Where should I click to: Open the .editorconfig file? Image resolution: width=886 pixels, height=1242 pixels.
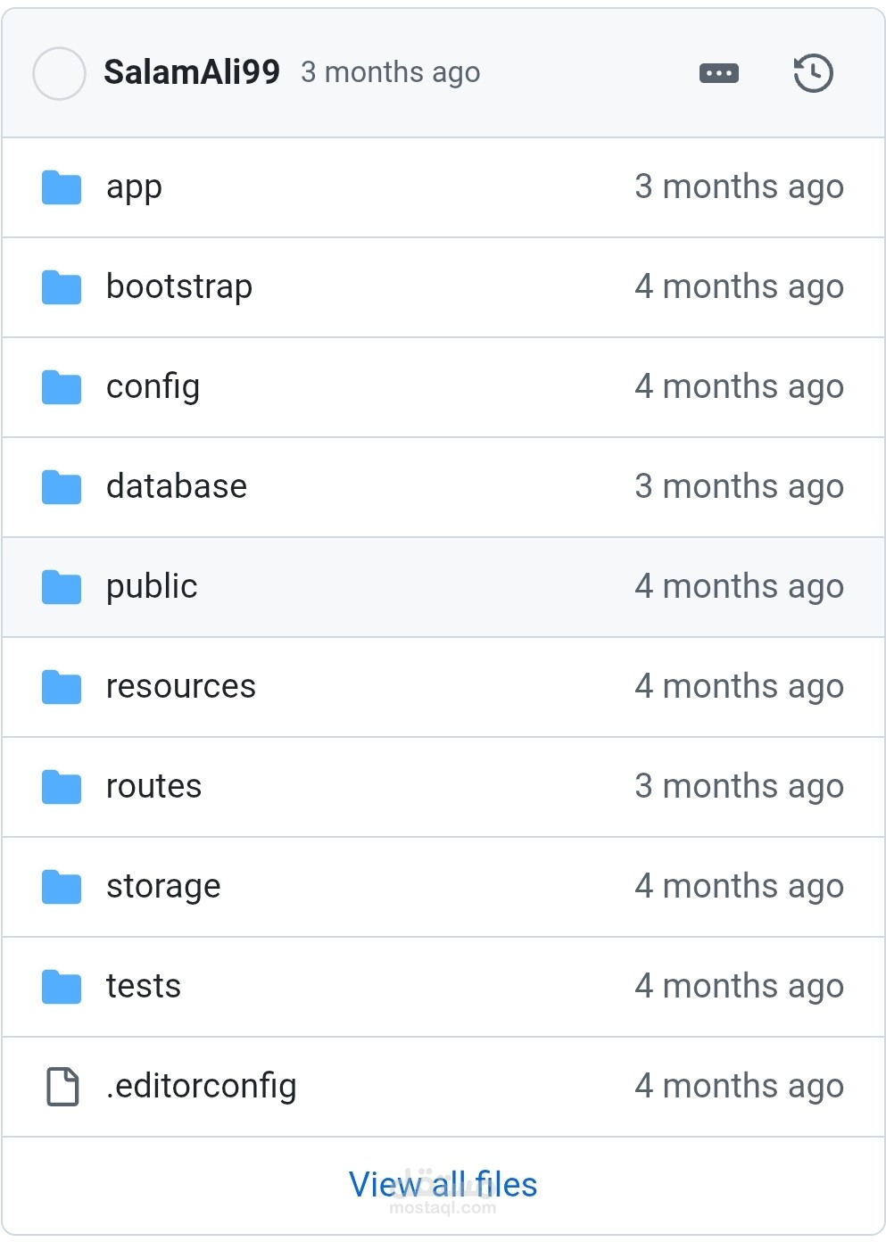pyautogui.click(x=201, y=1086)
